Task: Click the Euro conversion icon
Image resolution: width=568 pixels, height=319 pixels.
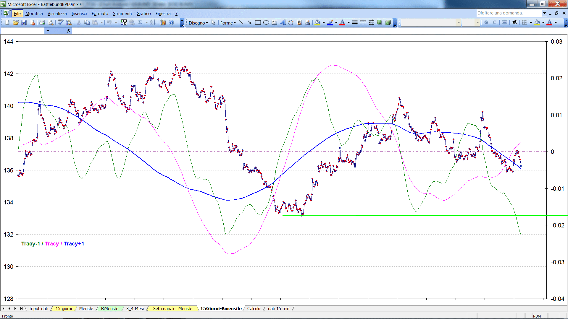Action: pos(124,22)
